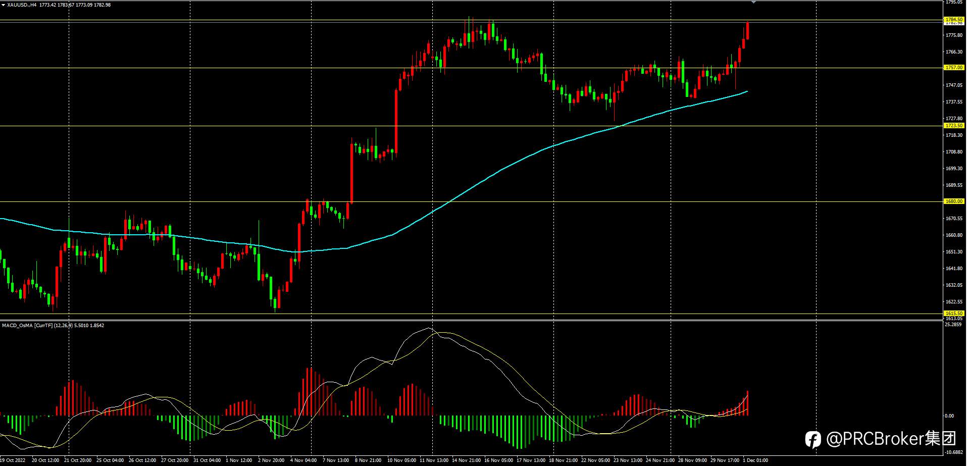Click the latest red candlestick near 1784.50
The image size is (967, 466).
(747, 31)
